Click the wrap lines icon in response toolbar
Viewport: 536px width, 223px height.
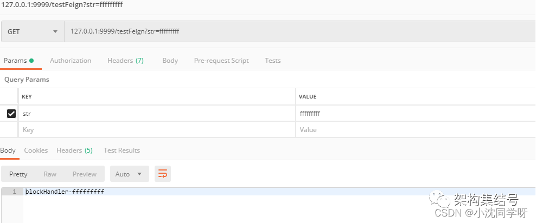pos(163,174)
